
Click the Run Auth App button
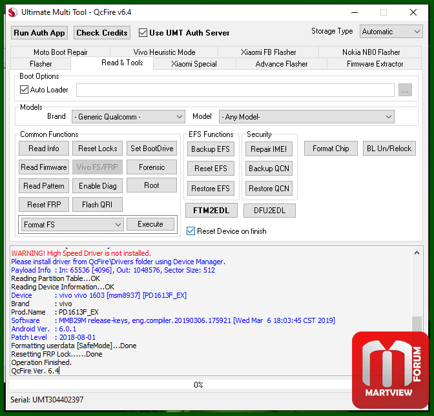39,33
